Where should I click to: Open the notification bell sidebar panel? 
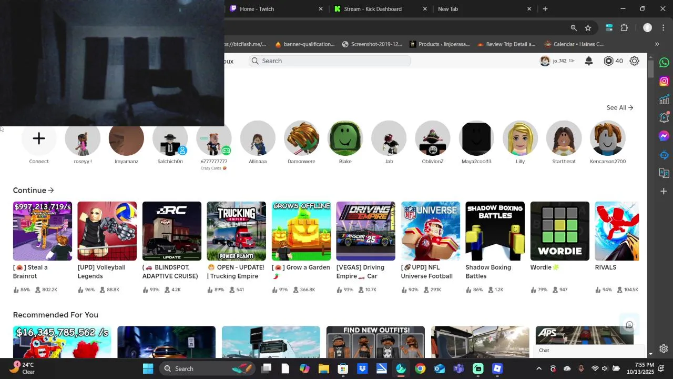pos(664,117)
